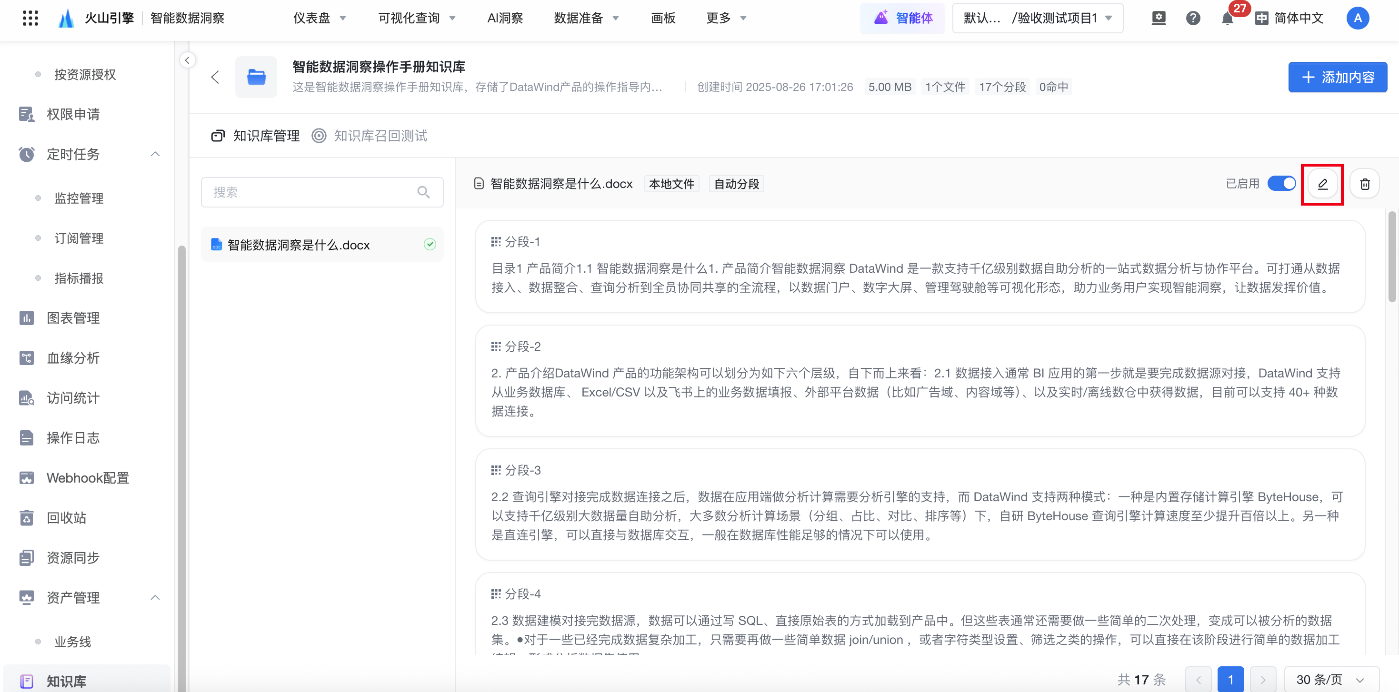Click the 智能体 button
The image size is (1399, 692).
click(903, 19)
